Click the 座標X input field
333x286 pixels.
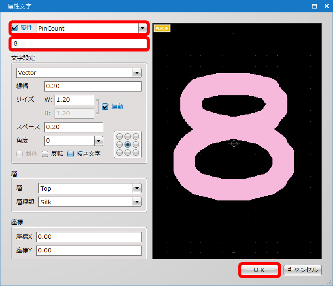[89, 237]
